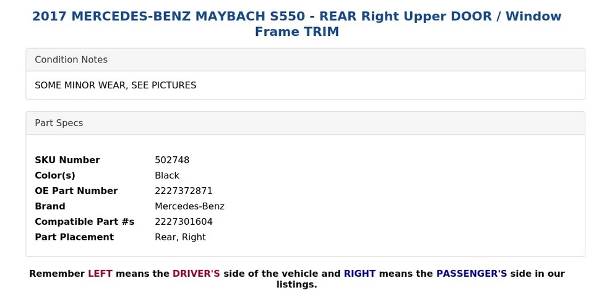The height and width of the screenshot is (299, 594).
Task: Select the Black color value
Action: [167, 176]
